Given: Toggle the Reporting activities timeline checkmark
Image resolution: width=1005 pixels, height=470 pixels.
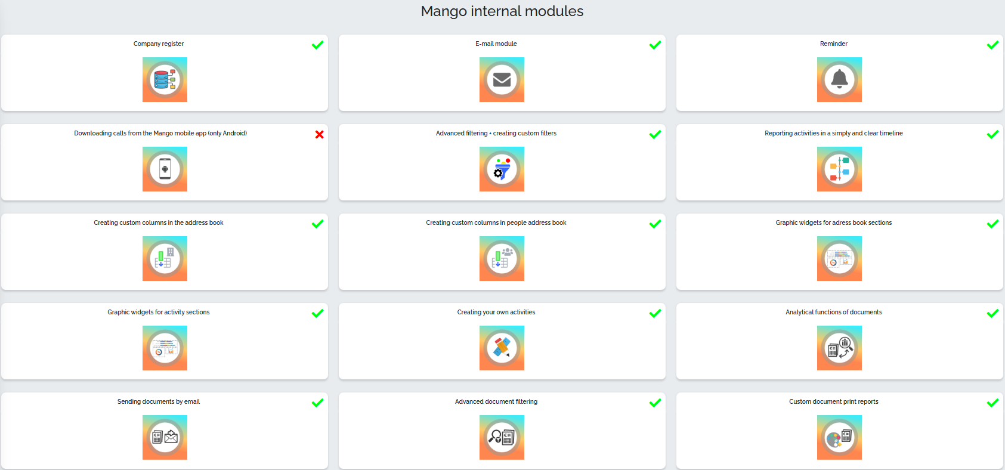Looking at the screenshot, I should click(x=992, y=134).
